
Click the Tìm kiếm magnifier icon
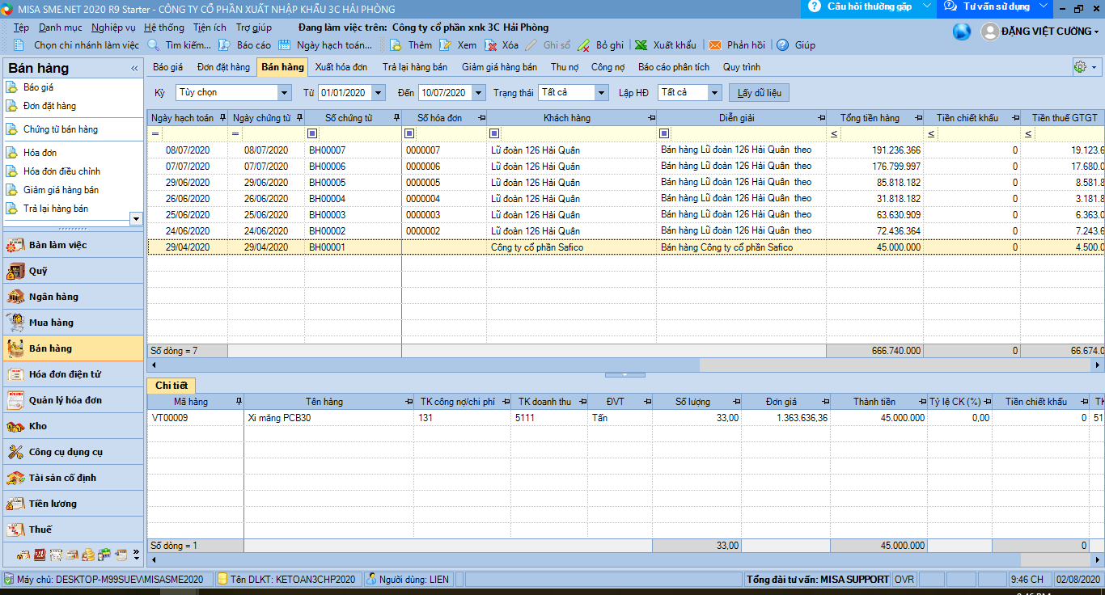pyautogui.click(x=154, y=45)
